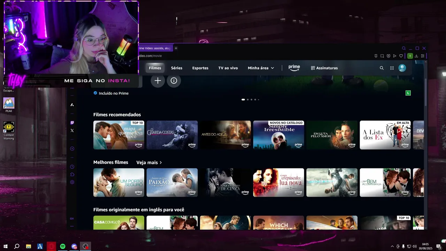The height and width of the screenshot is (251, 446).
Task: Open Content Warning desktop shortcut
Action: [9, 131]
